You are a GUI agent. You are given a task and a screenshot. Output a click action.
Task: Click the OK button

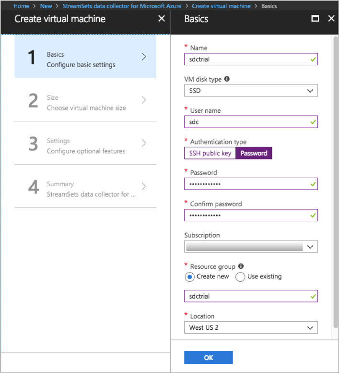[209, 357]
